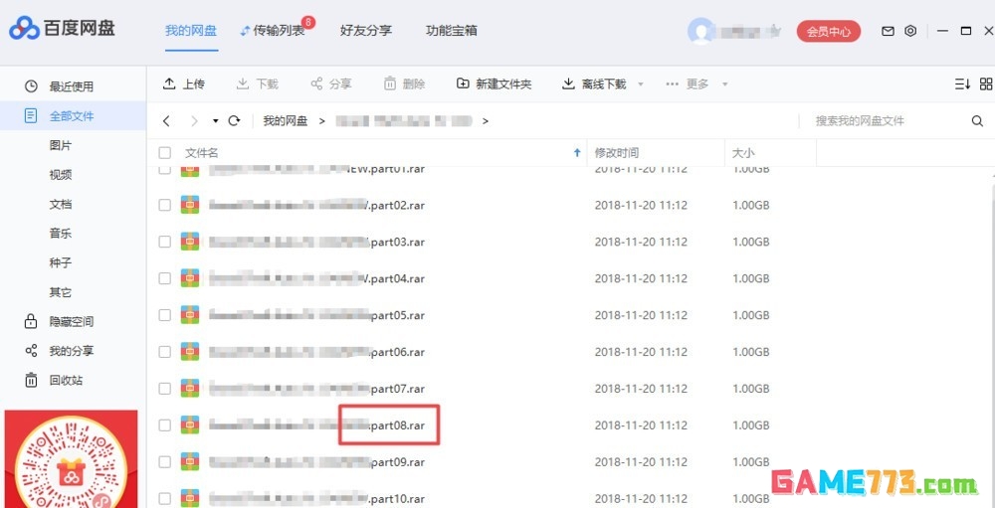Screen dimensions: 995x508
Task: Check the box for part02.rar
Action: click(165, 205)
